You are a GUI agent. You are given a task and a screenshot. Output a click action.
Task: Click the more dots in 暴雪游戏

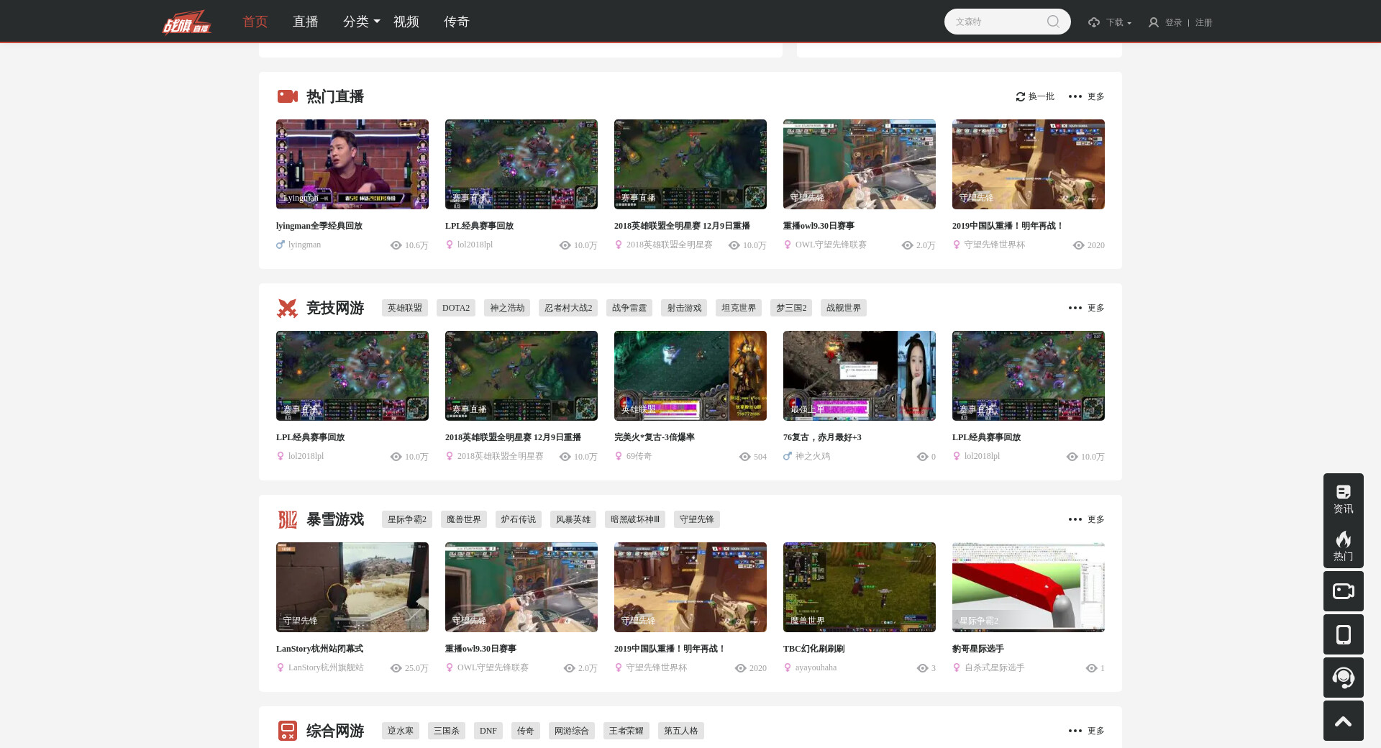coord(1075,519)
